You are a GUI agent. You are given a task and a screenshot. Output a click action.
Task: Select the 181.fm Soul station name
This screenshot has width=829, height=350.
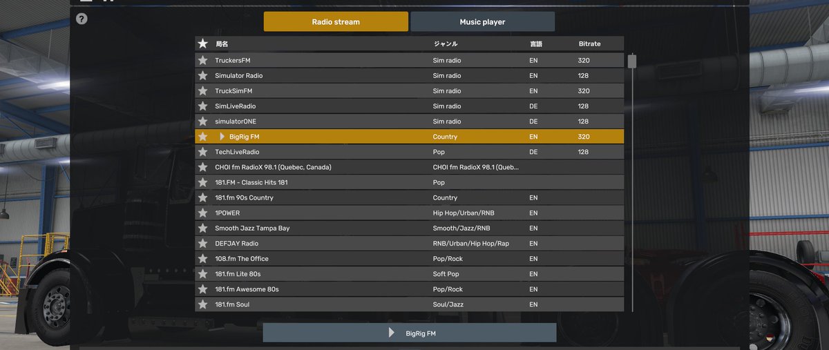[232, 304]
